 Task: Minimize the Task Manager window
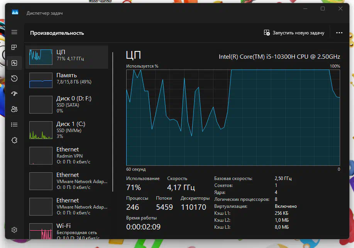[305, 8]
